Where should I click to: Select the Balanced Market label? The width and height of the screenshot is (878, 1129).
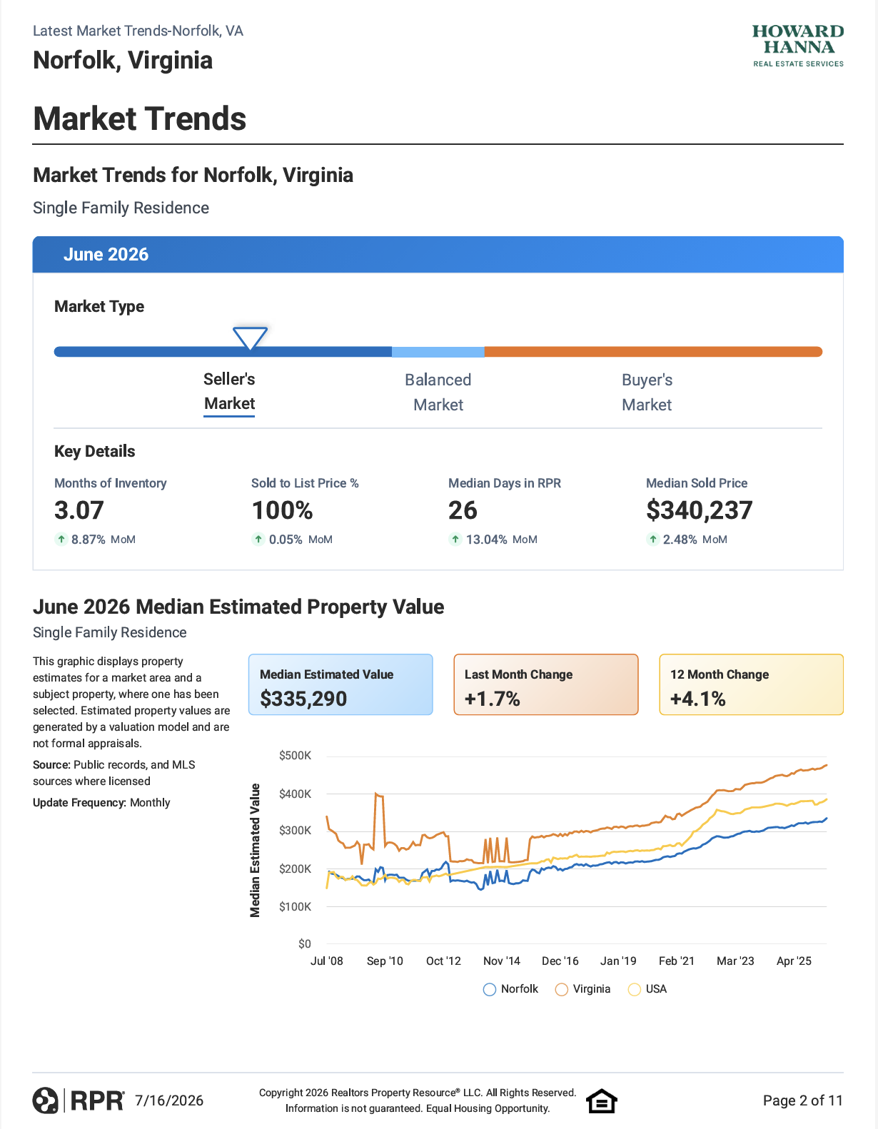pos(438,393)
